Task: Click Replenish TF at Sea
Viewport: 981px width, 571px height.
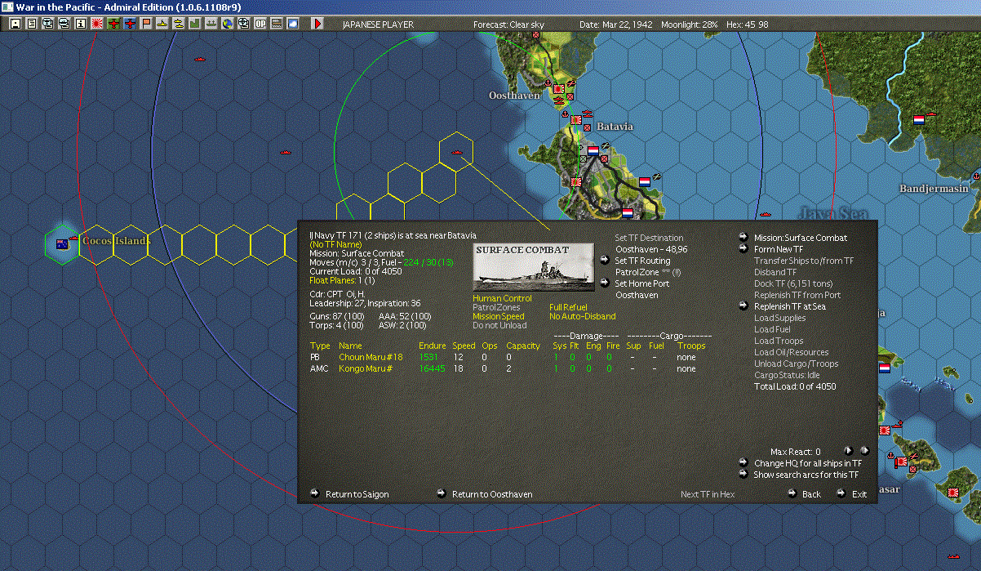Action: 789,306
